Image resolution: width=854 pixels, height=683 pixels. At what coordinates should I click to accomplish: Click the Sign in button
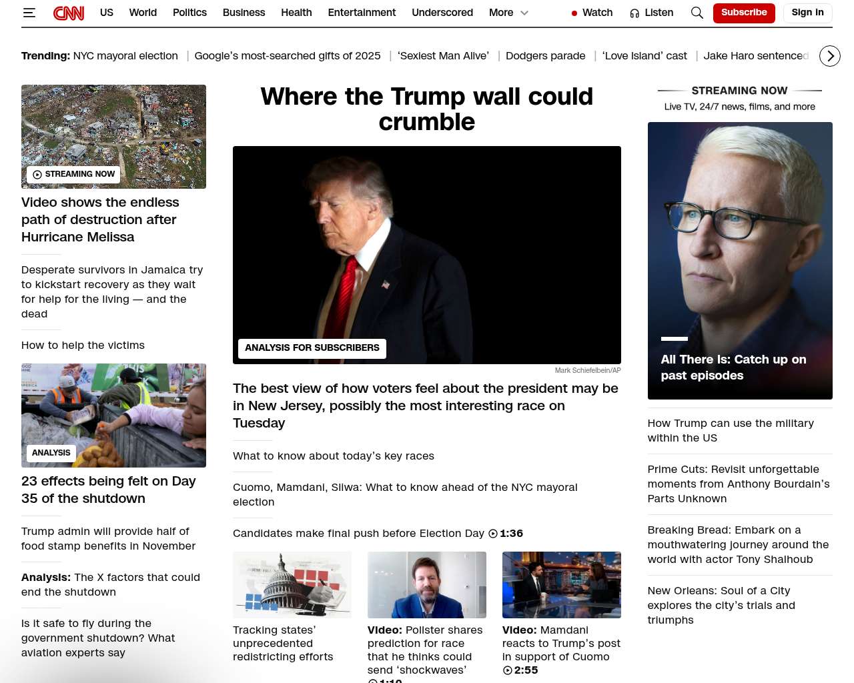coord(807,13)
